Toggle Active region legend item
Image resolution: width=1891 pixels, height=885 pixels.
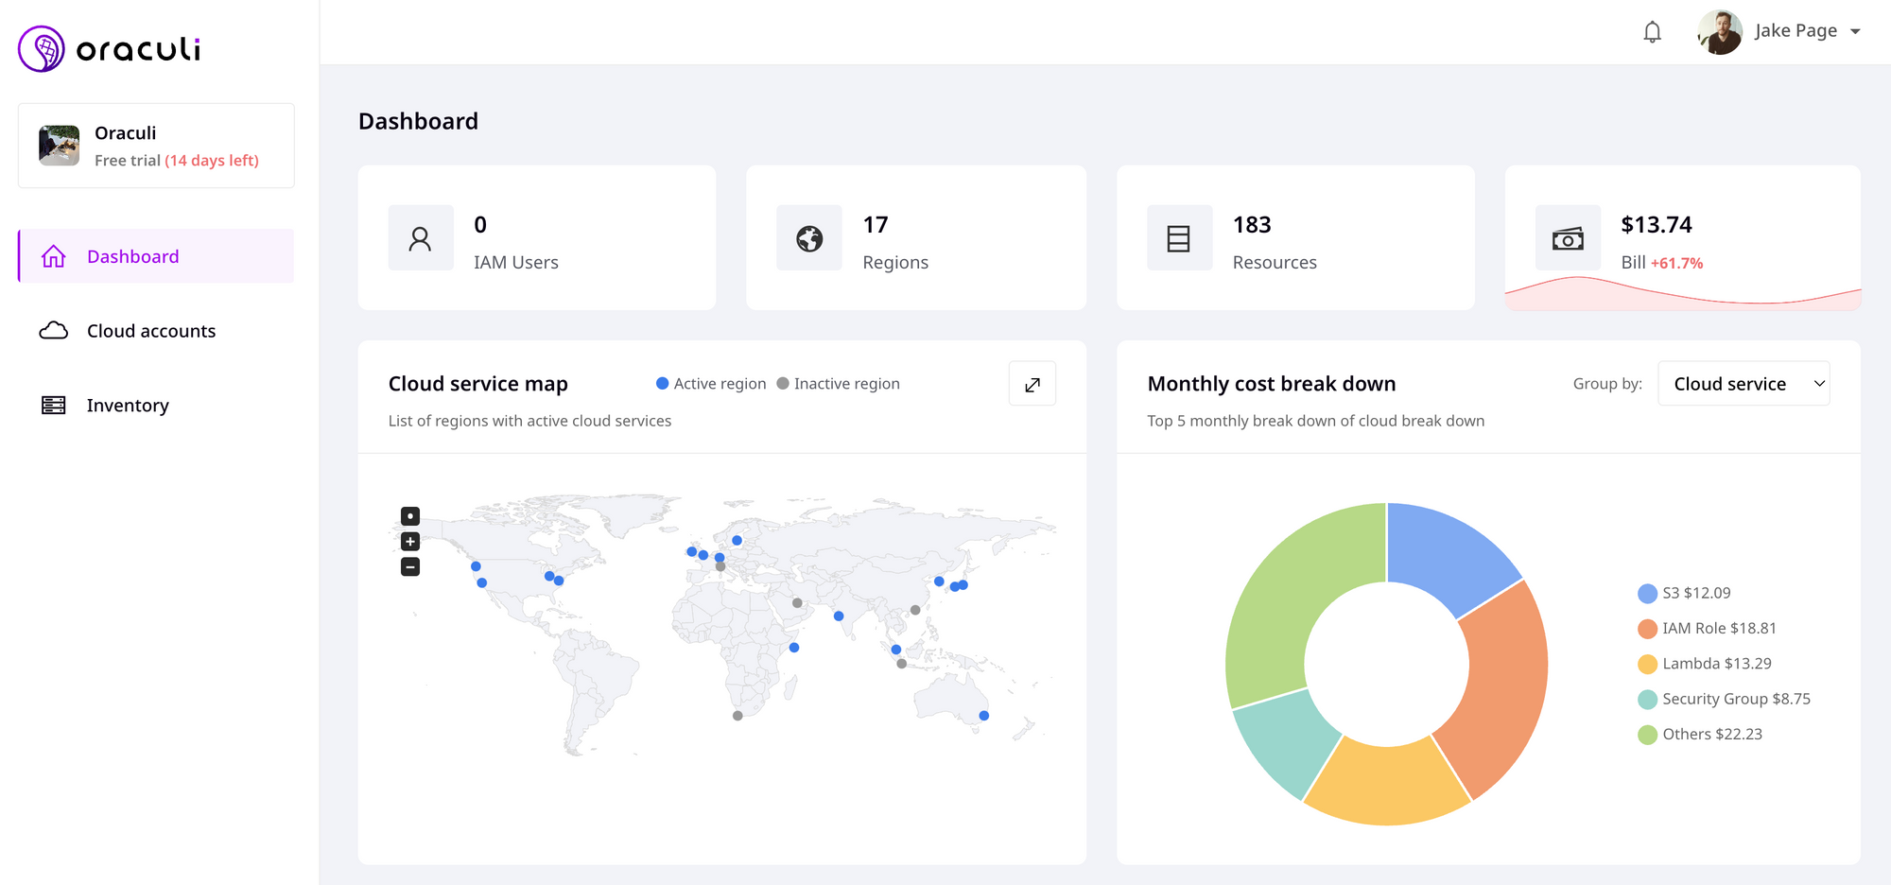coord(711,384)
